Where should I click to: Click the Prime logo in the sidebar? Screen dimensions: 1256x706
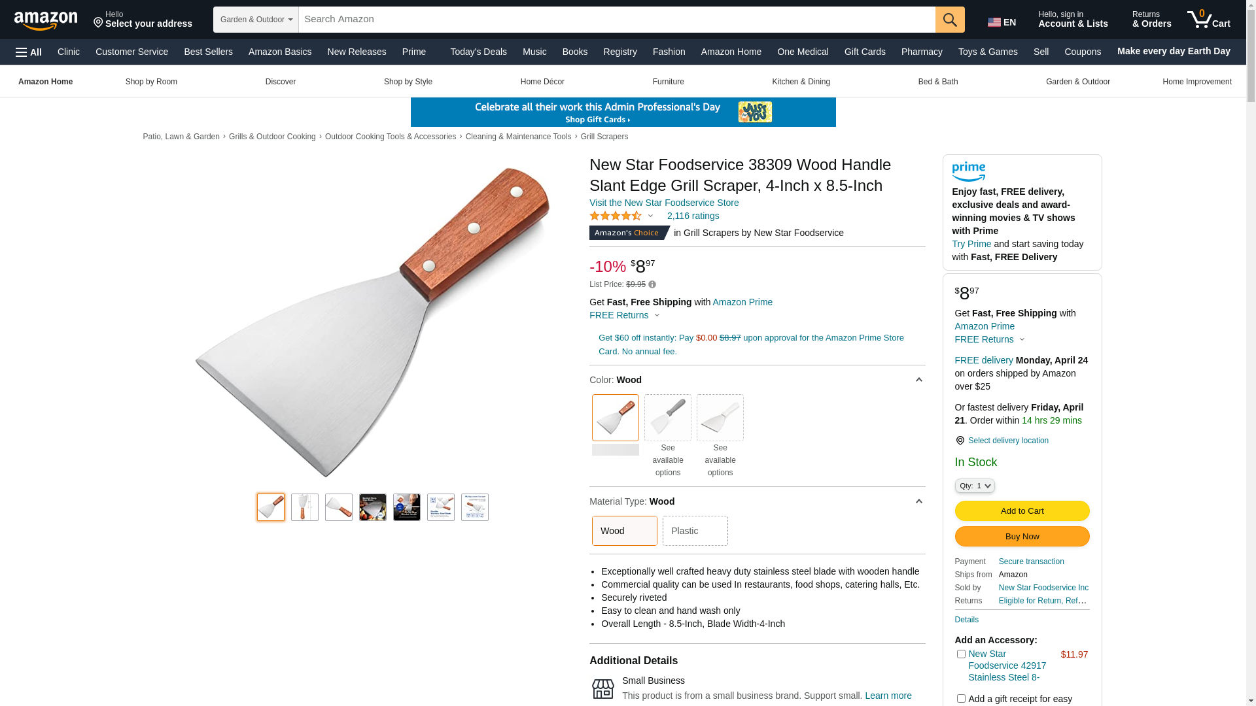pyautogui.click(x=968, y=172)
